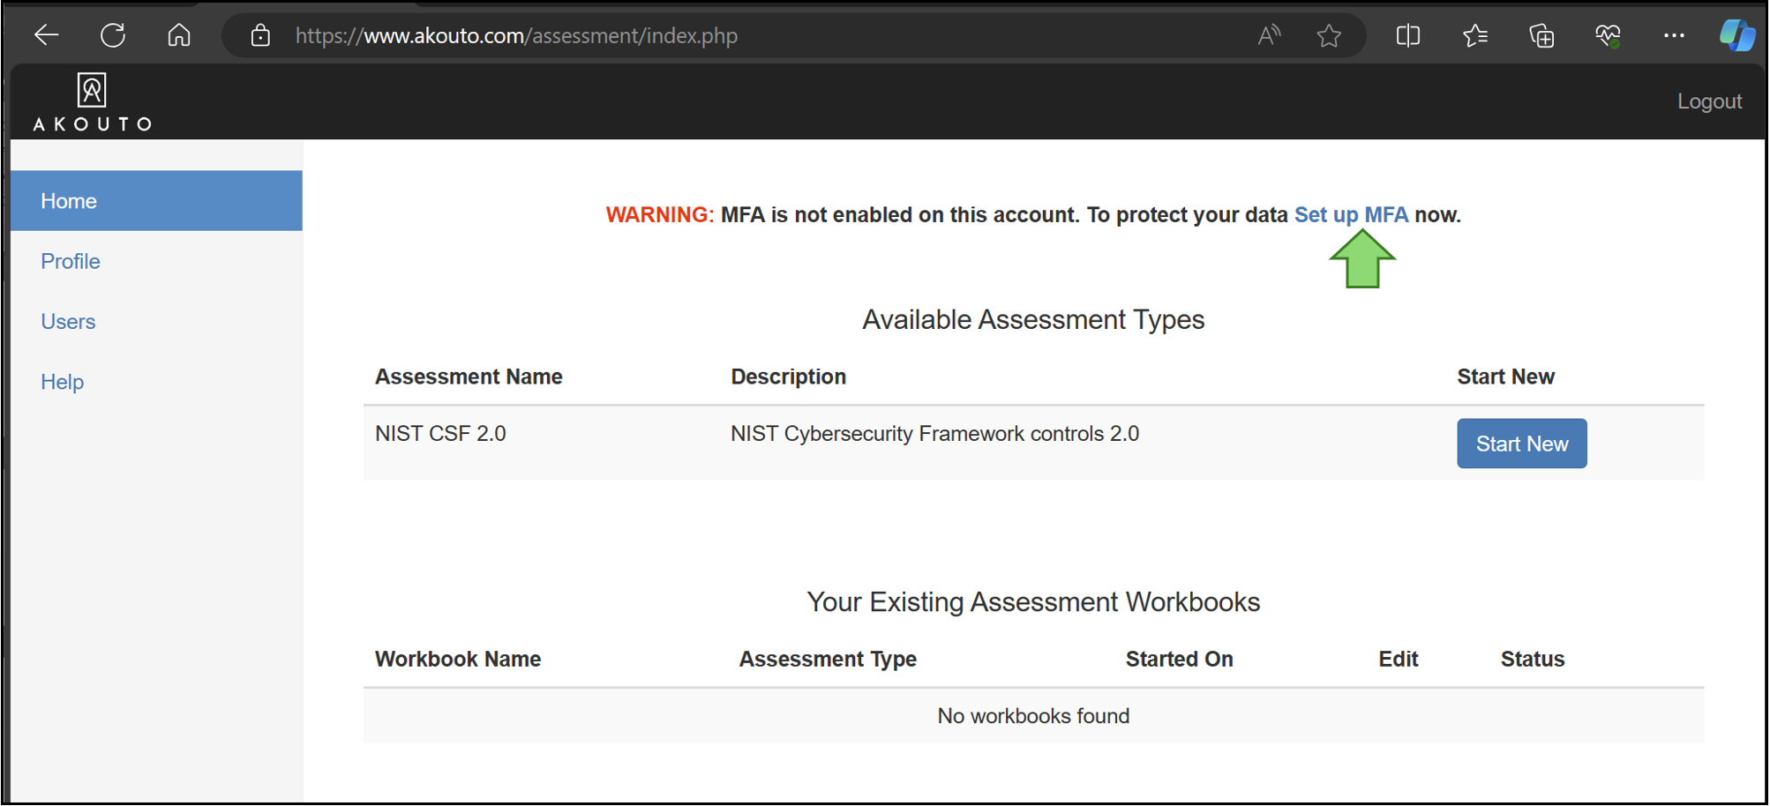Open the split screen icon
The image size is (1770, 806).
(x=1408, y=35)
